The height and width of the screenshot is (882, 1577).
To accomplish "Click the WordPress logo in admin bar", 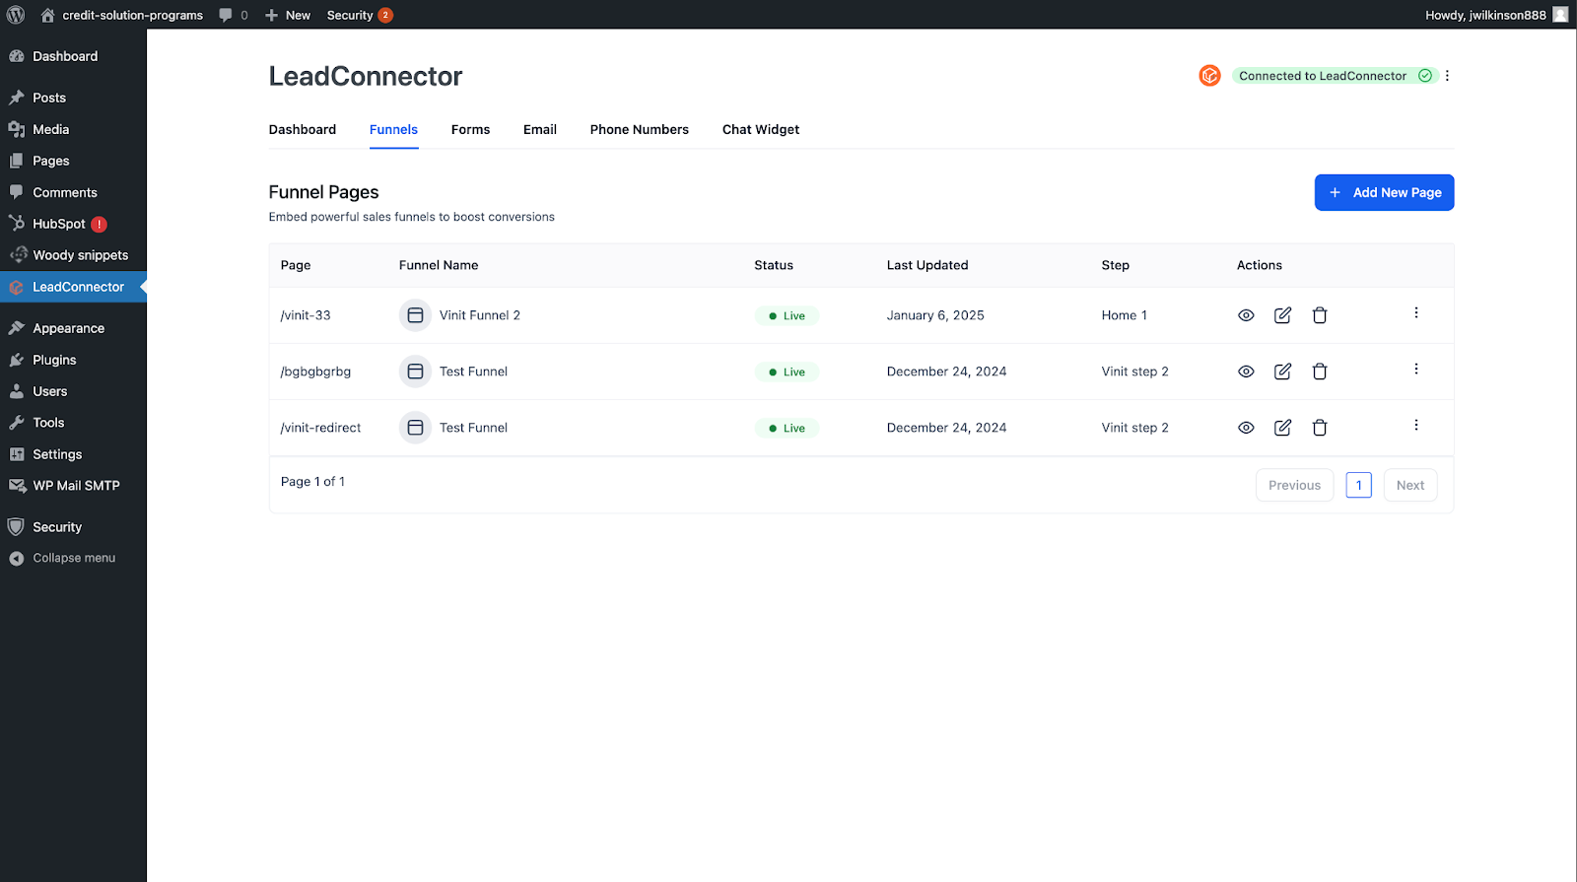I will [x=16, y=15].
